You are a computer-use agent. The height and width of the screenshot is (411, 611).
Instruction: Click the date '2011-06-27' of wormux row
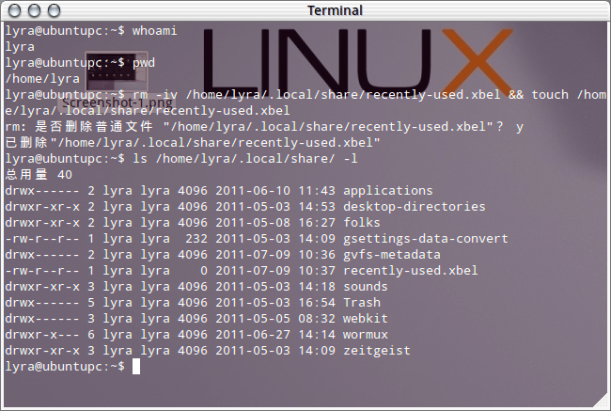[253, 335]
